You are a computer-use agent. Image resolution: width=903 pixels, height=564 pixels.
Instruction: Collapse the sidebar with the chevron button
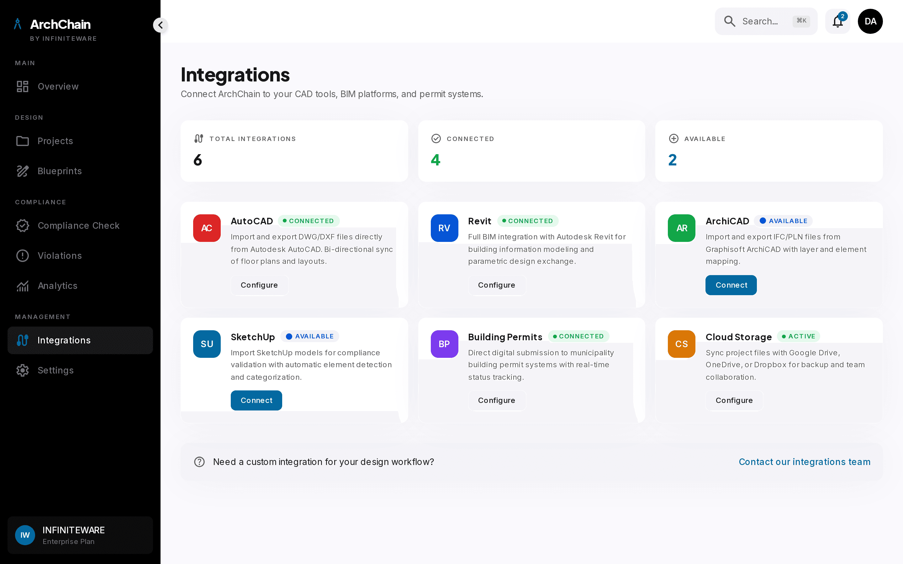(161, 25)
